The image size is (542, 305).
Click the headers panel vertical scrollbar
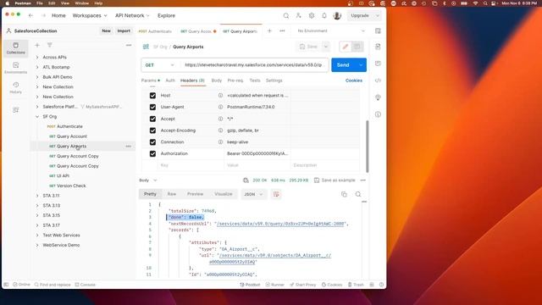click(x=367, y=147)
